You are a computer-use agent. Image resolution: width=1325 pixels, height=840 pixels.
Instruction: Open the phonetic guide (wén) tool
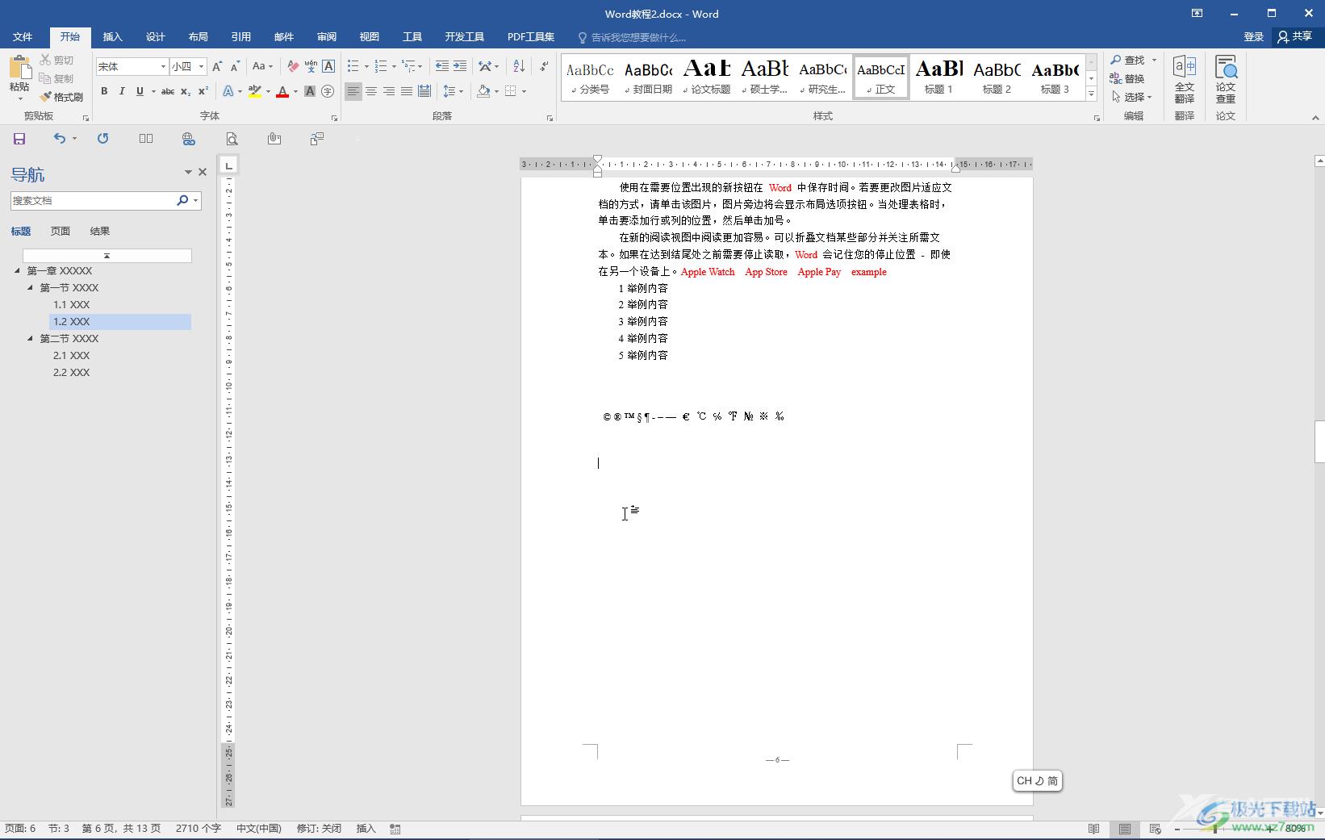tap(311, 66)
